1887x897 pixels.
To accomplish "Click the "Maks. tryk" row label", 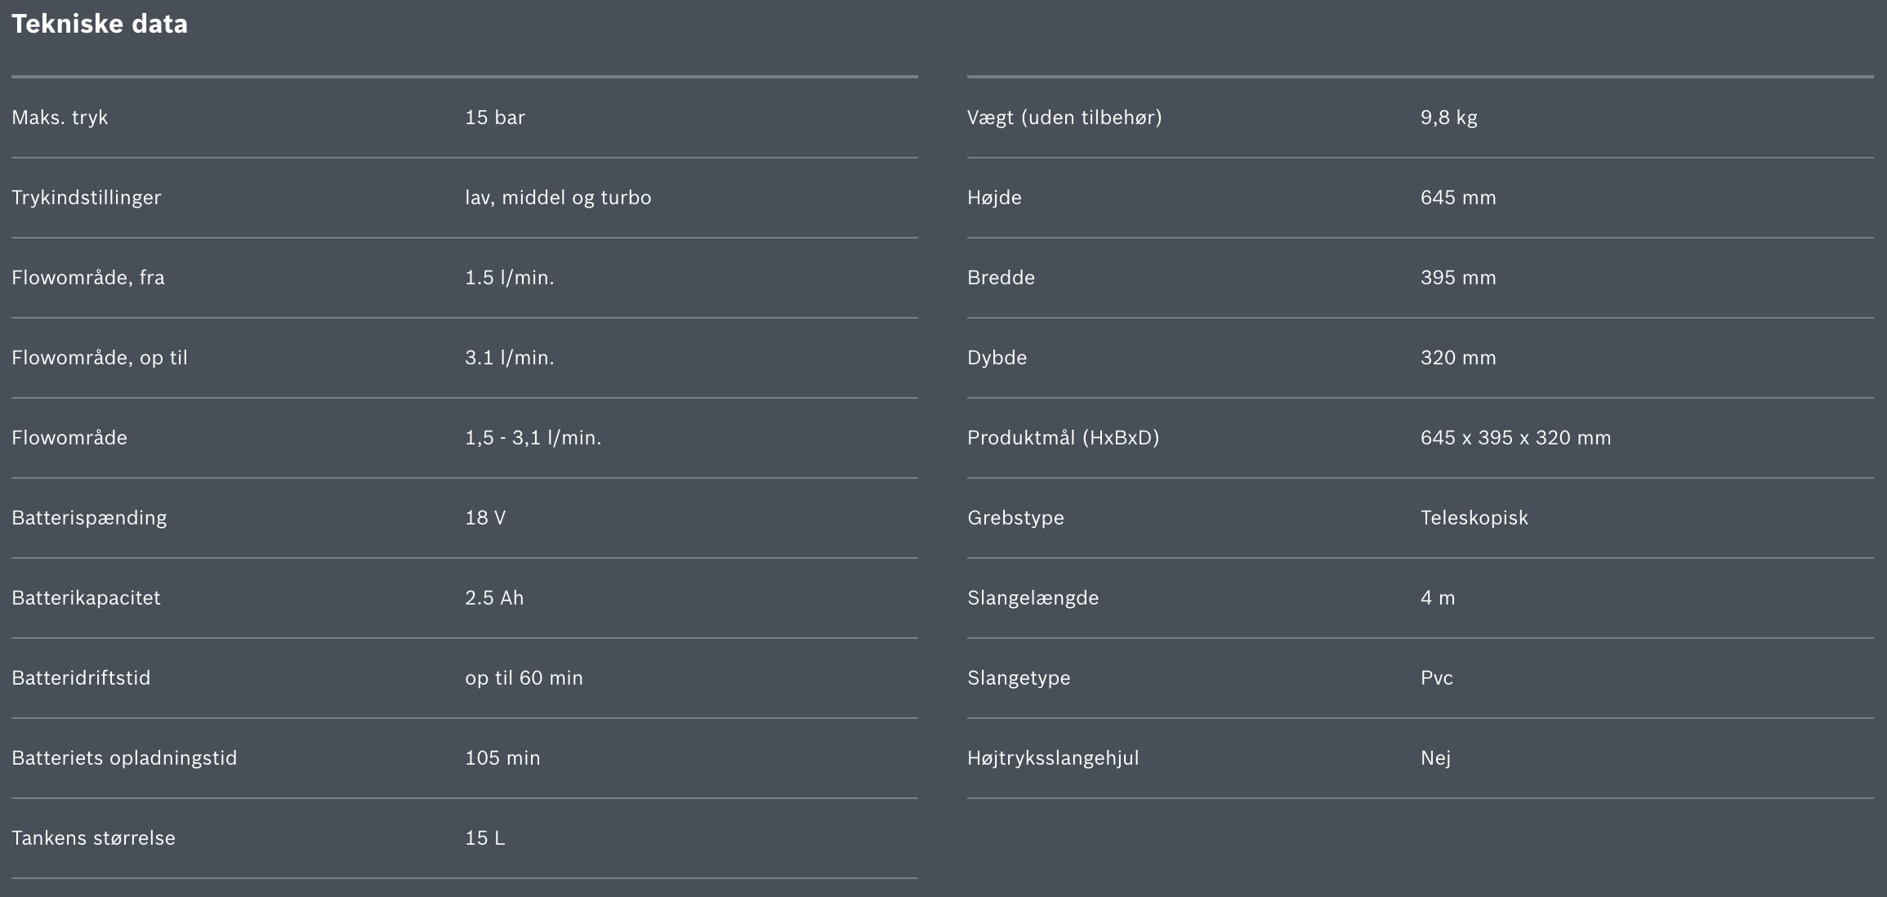I will [60, 118].
